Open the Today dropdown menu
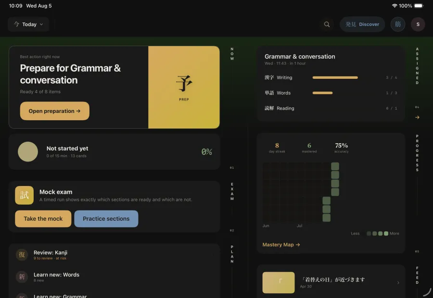This screenshot has width=433, height=298. coord(28,25)
